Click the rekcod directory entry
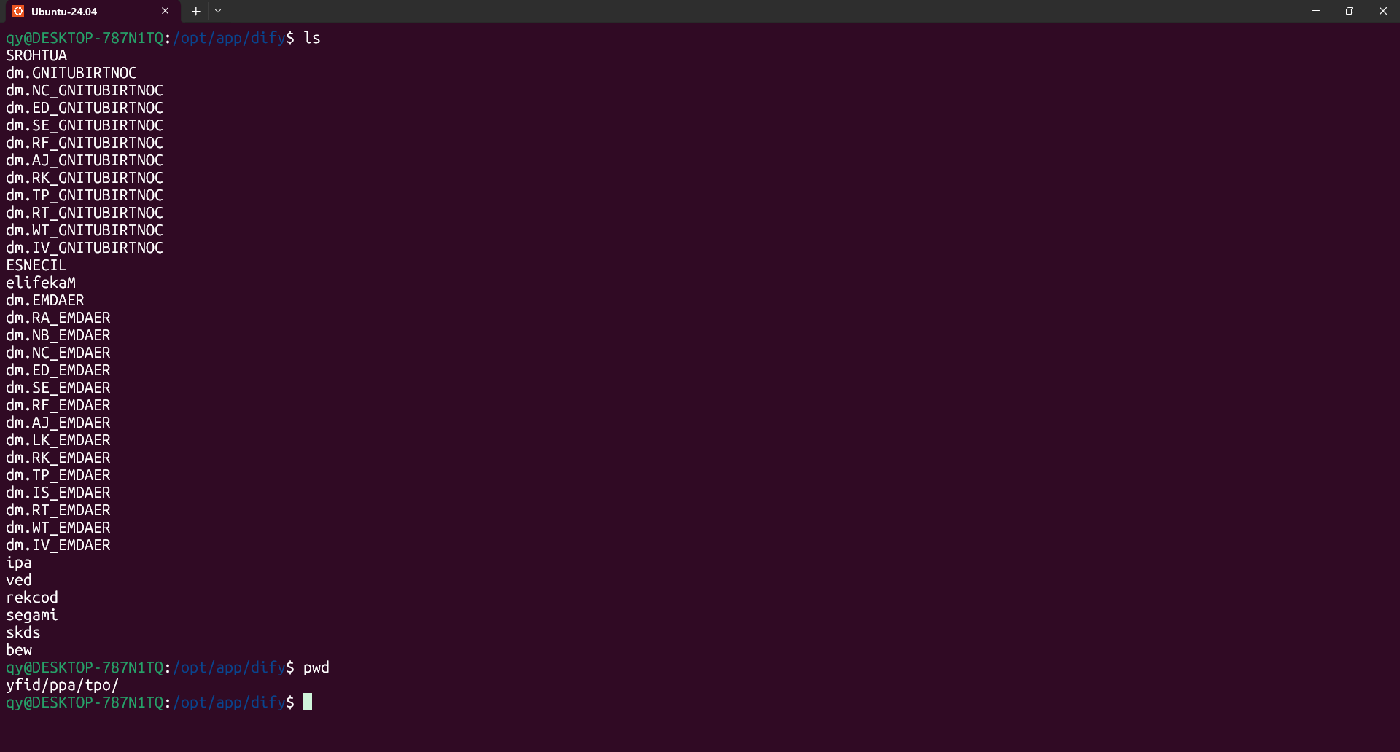Screen dimensions: 1400x752 coord(32,598)
